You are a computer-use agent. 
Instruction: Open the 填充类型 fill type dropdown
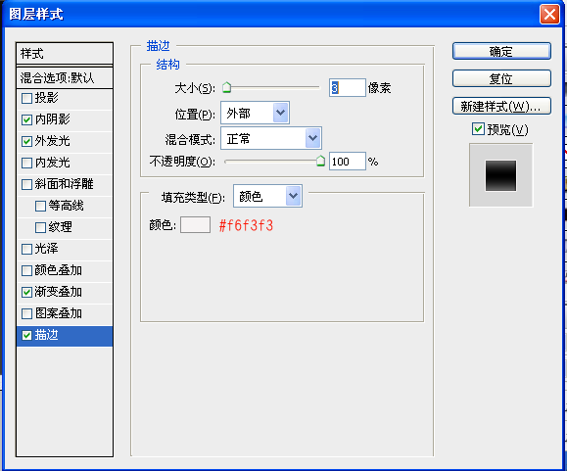[x=267, y=196]
